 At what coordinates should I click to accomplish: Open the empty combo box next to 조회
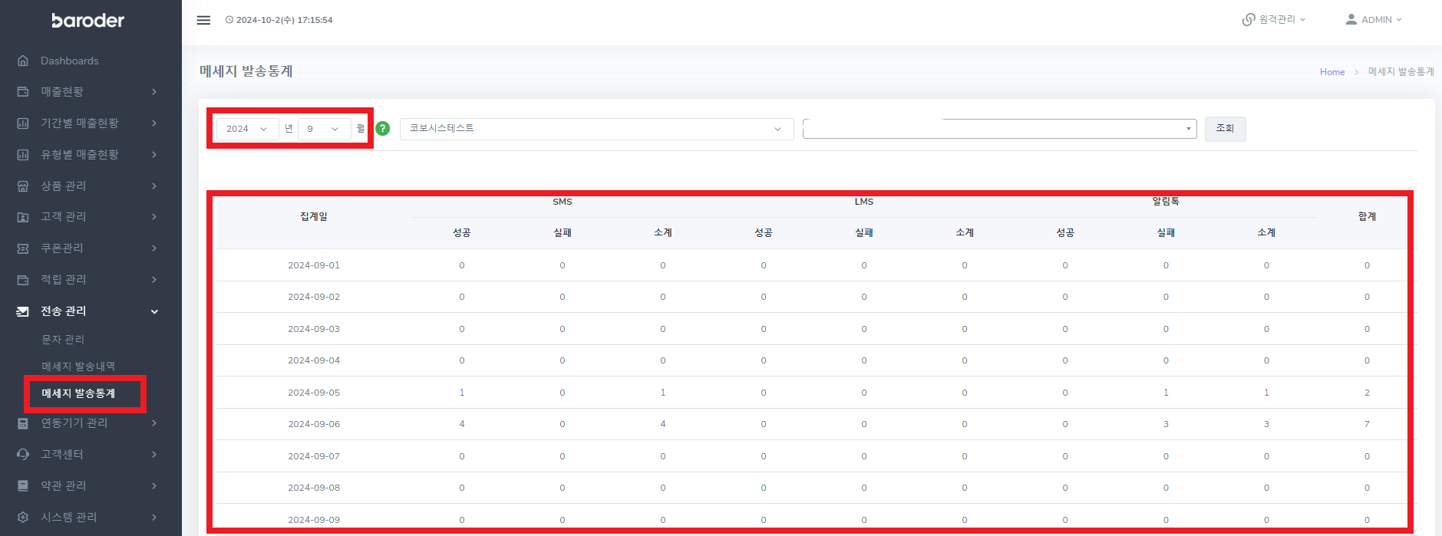coord(999,129)
